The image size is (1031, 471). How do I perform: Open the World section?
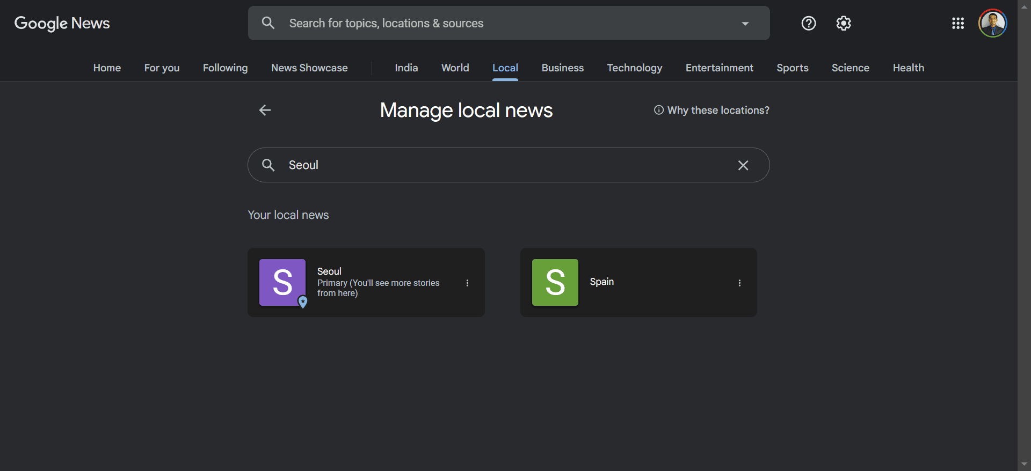455,68
